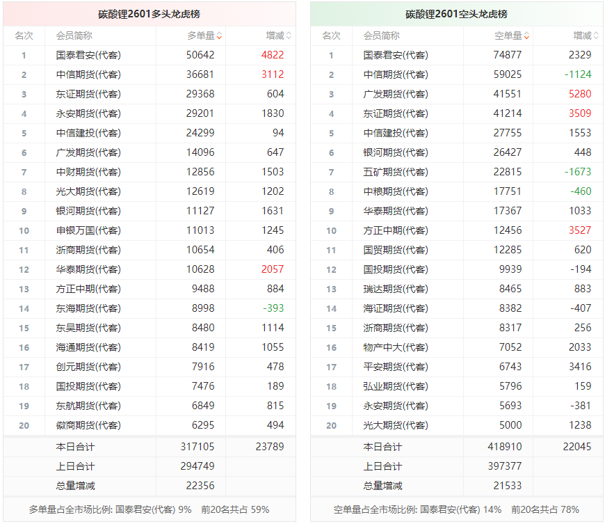Click 名次 header in long table
The width and height of the screenshot is (605, 524).
(x=24, y=36)
